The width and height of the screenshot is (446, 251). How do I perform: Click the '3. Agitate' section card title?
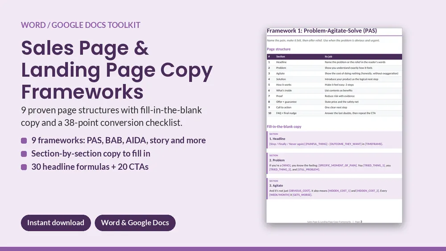coord(276,185)
